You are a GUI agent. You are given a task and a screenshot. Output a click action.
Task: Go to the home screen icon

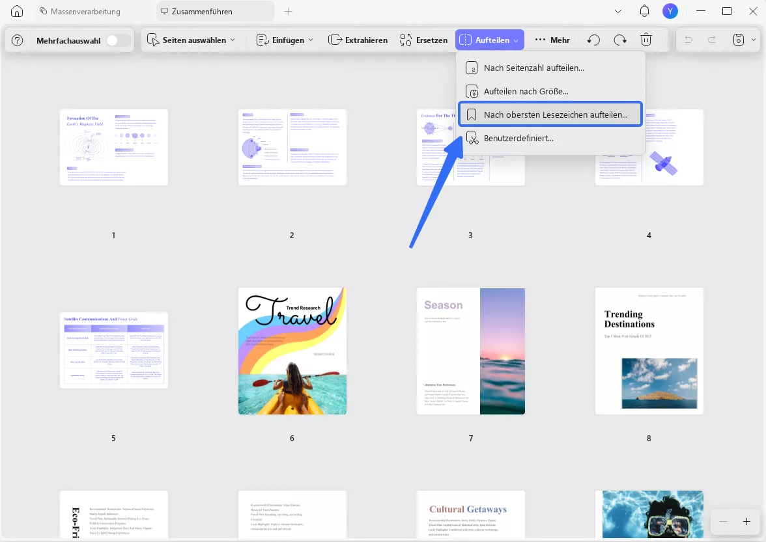pyautogui.click(x=17, y=11)
